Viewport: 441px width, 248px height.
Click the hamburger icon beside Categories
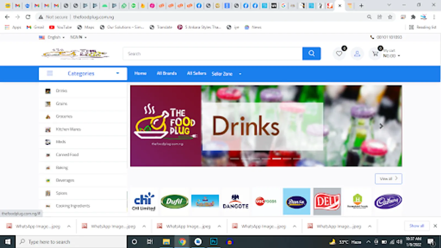tap(50, 73)
